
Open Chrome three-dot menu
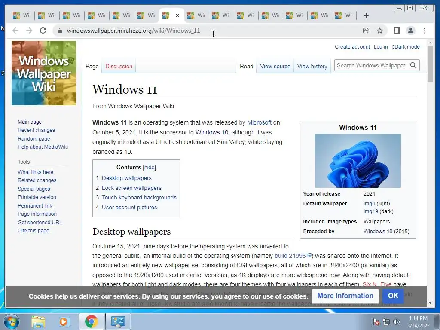(425, 31)
